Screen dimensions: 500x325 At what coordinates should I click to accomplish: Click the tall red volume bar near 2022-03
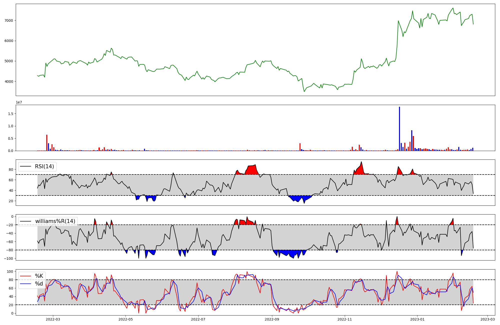pyautogui.click(x=47, y=143)
